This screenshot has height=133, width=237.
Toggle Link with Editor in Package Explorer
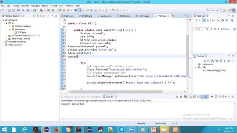point(38,16)
